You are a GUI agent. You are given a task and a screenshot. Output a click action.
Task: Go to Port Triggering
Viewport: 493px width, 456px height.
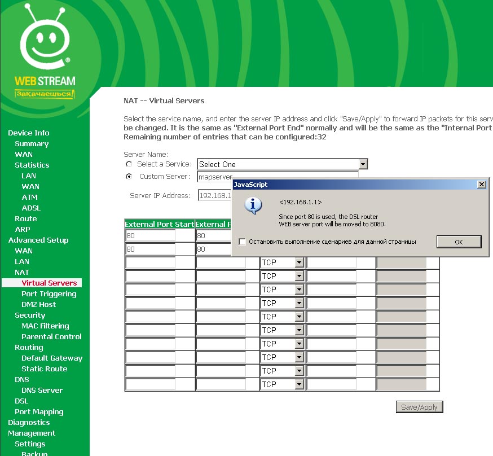(49, 293)
